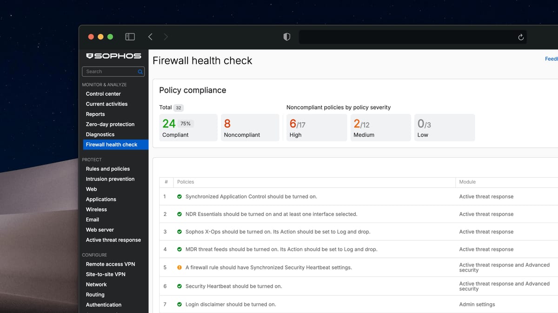Filter by 0/3 Low severity card
The width and height of the screenshot is (558, 313).
(x=445, y=128)
